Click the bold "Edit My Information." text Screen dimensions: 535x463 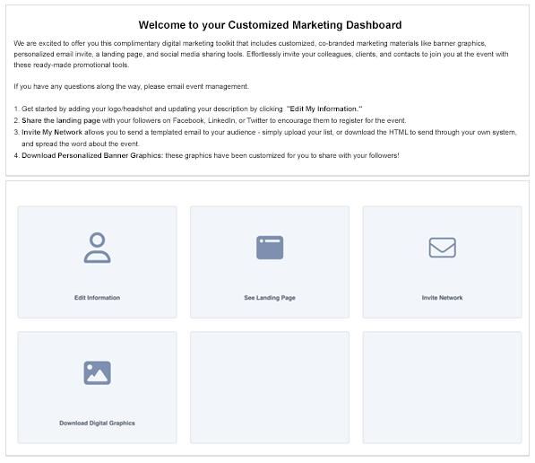point(324,109)
